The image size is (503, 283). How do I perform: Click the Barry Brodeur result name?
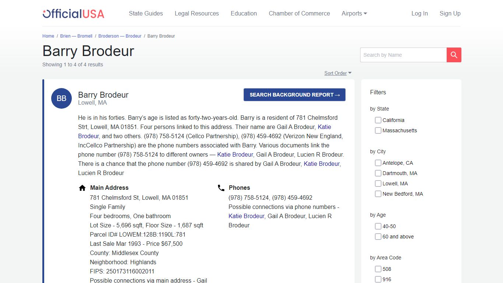(x=103, y=95)
